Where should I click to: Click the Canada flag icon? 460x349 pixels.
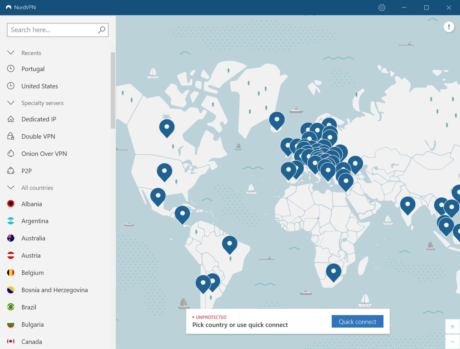pos(11,342)
